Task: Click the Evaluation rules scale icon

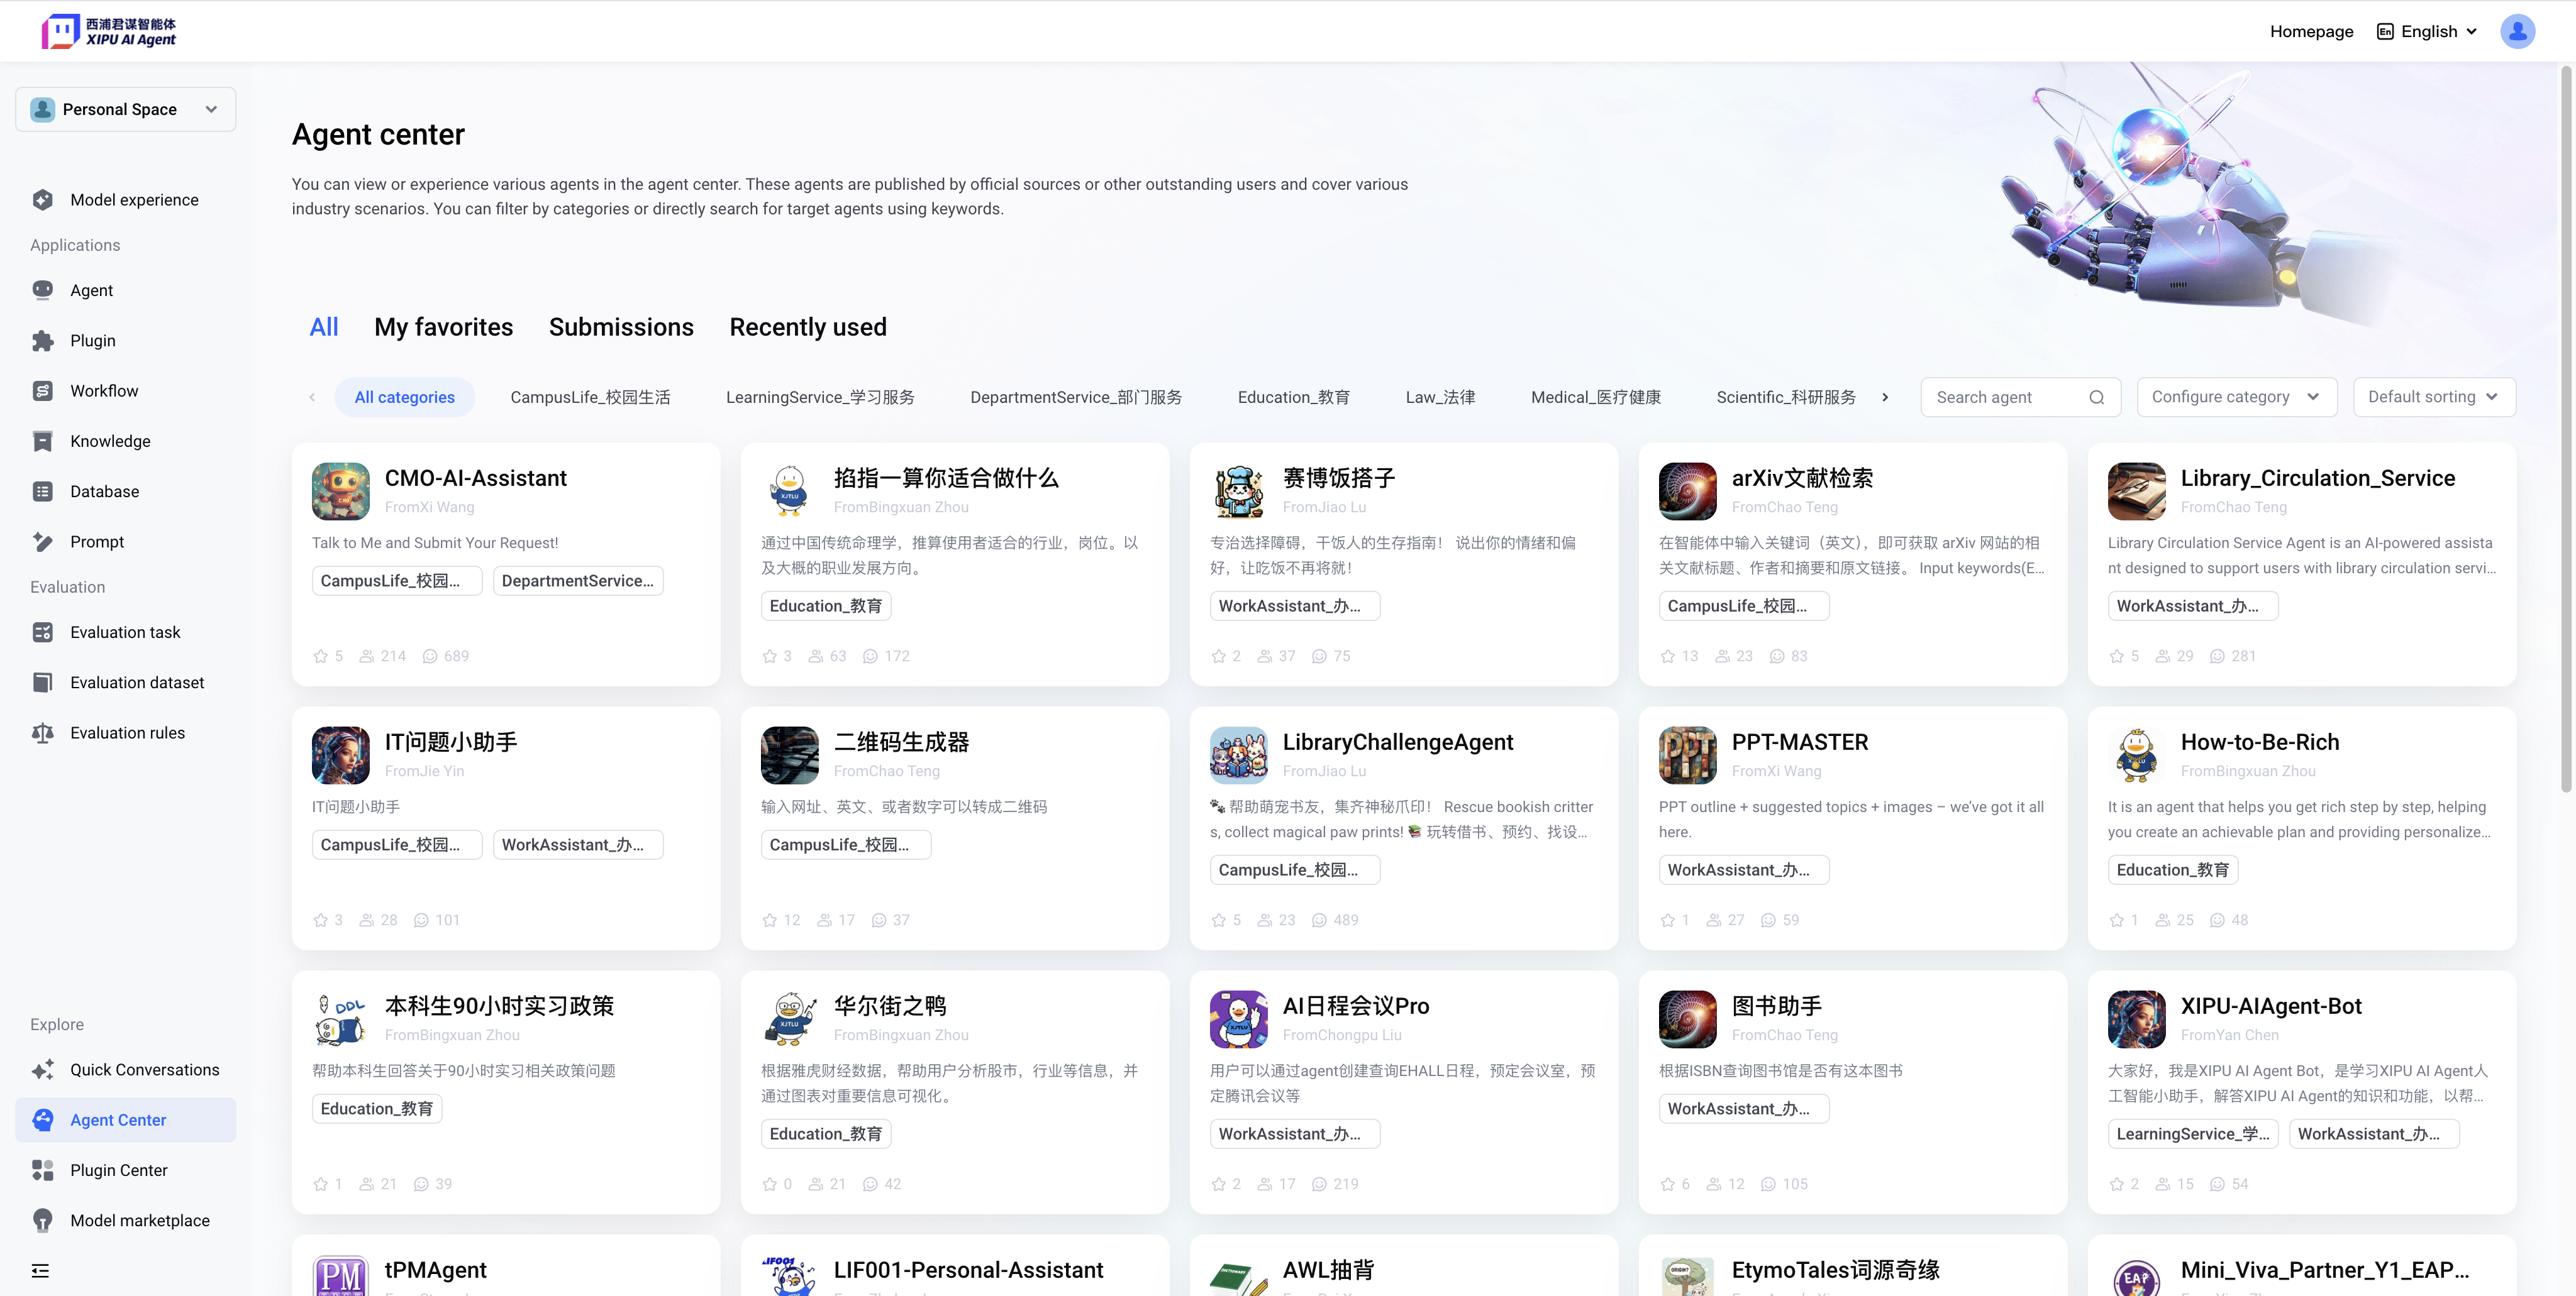Action: (42, 732)
